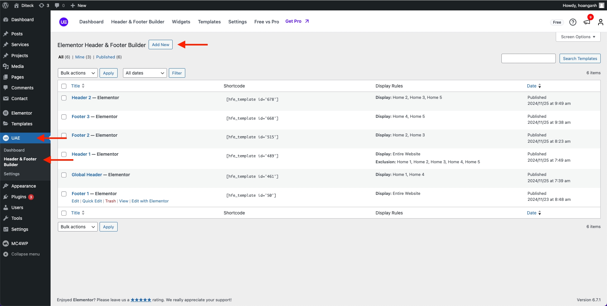607x306 pixels.
Task: Open pending updates icon in admin bar
Action: click(44, 5)
